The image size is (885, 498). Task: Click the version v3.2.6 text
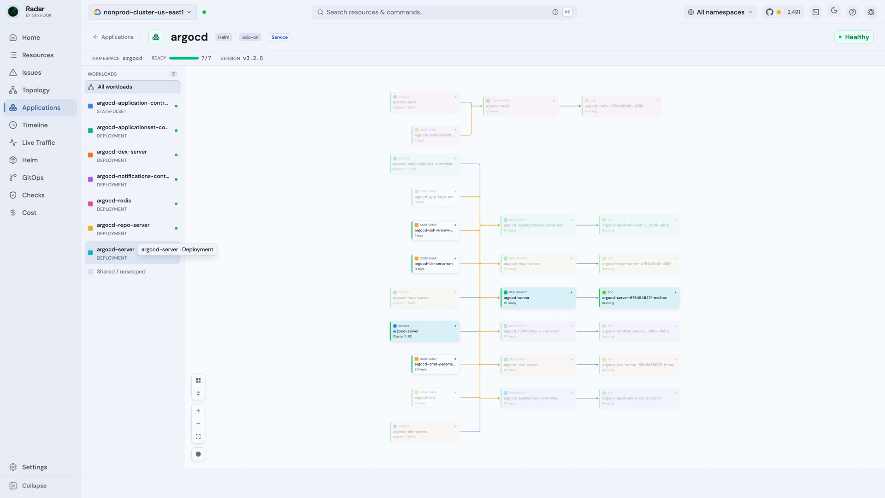pos(253,58)
